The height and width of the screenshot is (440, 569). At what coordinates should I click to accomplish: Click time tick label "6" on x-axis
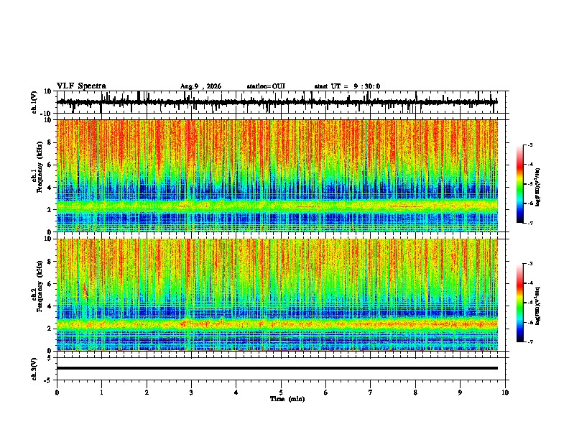tap(326, 393)
